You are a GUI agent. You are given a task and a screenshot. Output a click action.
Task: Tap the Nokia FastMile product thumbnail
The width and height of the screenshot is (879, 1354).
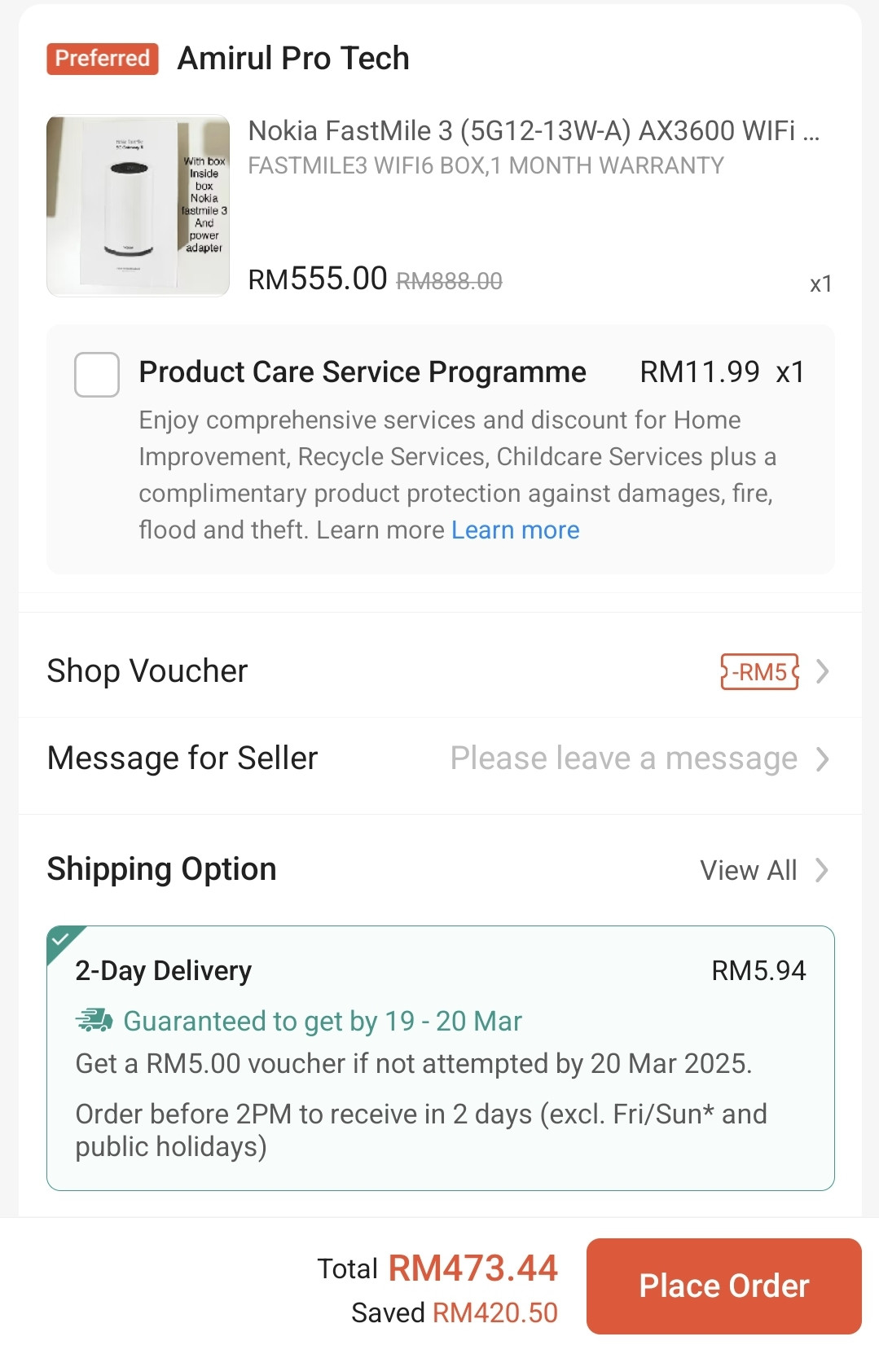pyautogui.click(x=138, y=206)
